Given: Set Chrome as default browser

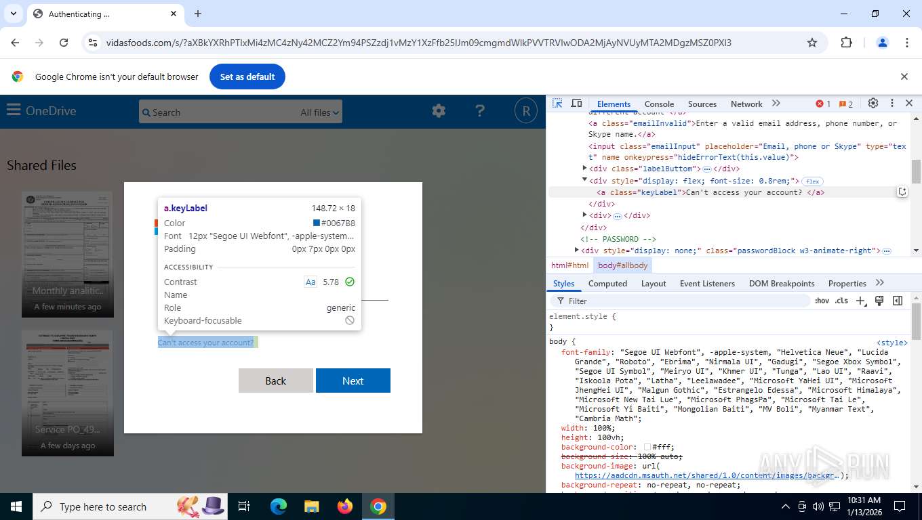Looking at the screenshot, I should (247, 77).
